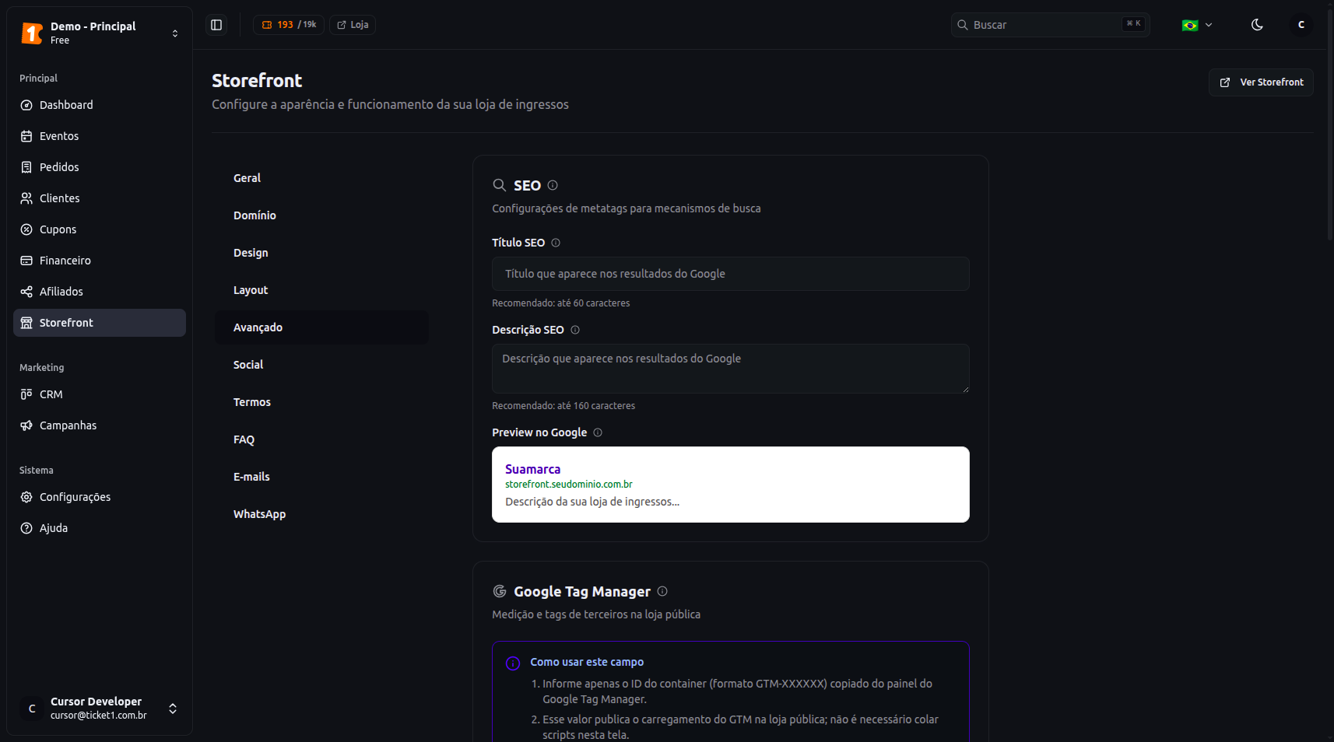1334x742 pixels.
Task: Open Configurações in the sidebar
Action: [x=100, y=497]
